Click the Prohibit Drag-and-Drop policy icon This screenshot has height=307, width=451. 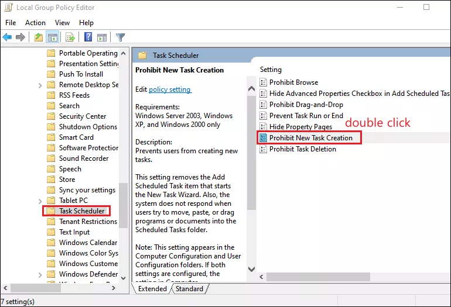(263, 105)
